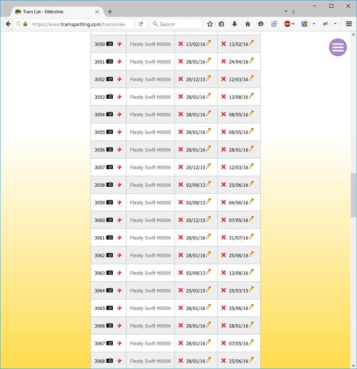Click camera icon for tram 3055
The image size is (357, 369).
pos(110,132)
